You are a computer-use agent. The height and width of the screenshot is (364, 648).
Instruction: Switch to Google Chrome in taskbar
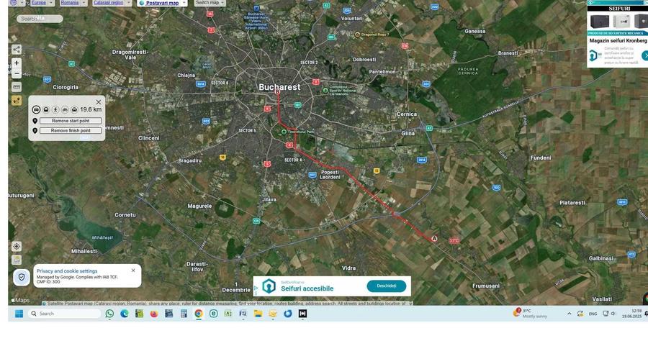[199, 314]
